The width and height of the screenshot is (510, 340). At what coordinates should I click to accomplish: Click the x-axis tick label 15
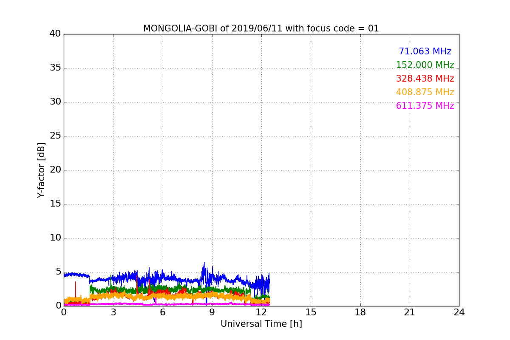coord(311,312)
